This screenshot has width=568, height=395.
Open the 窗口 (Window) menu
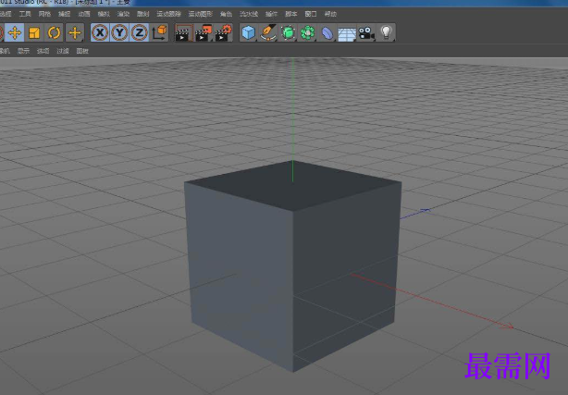click(x=311, y=14)
